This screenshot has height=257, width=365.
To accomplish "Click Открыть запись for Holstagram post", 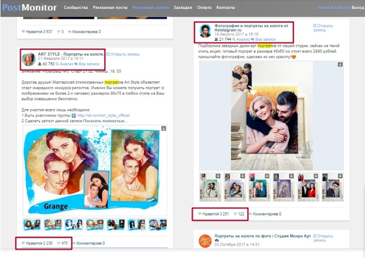I will coord(323,28).
